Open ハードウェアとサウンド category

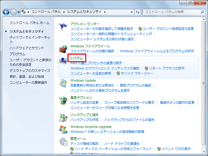click(27, 48)
